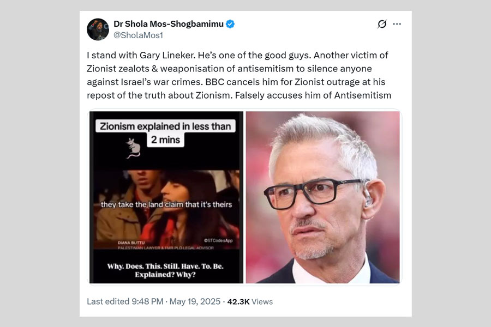Click the Why Does This Still caption
The width and height of the screenshot is (491, 327).
[166, 270]
